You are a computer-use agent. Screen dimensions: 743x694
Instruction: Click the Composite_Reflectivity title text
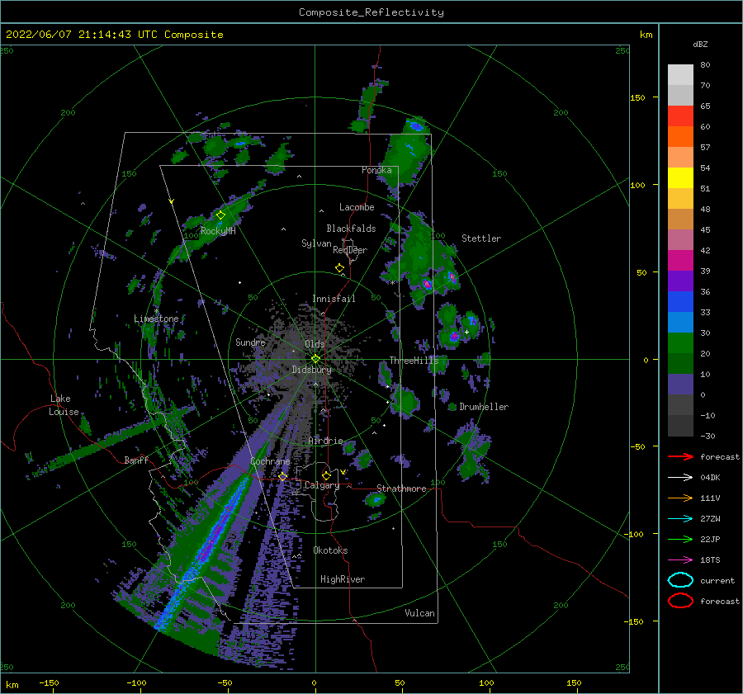coord(371,12)
